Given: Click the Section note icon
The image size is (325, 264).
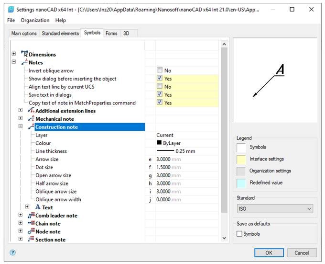Looking at the screenshot, I should [31, 239].
